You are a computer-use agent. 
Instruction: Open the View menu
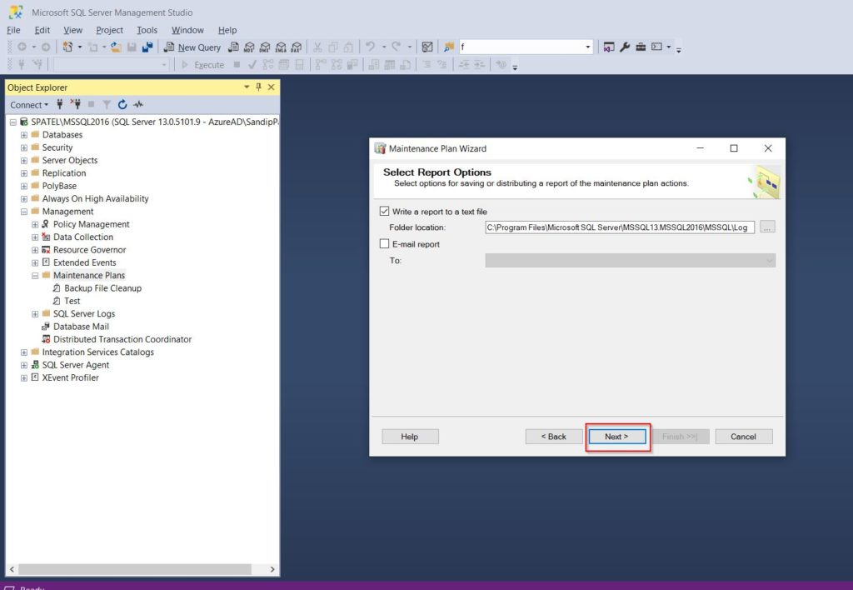pyautogui.click(x=73, y=30)
